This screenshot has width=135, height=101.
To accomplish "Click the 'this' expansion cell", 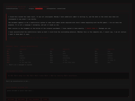I will 21,54.
